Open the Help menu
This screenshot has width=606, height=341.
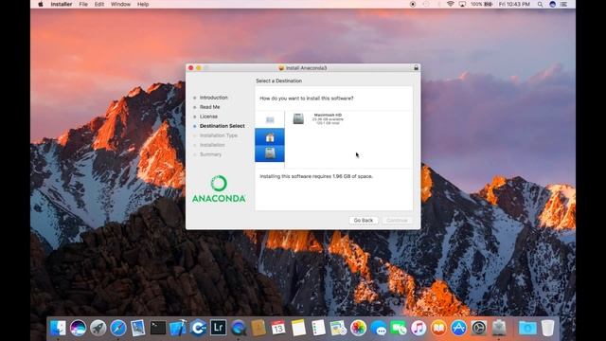(x=143, y=4)
